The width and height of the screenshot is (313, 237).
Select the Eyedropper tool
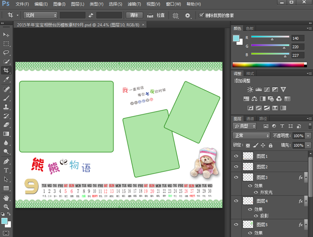coord(6,80)
